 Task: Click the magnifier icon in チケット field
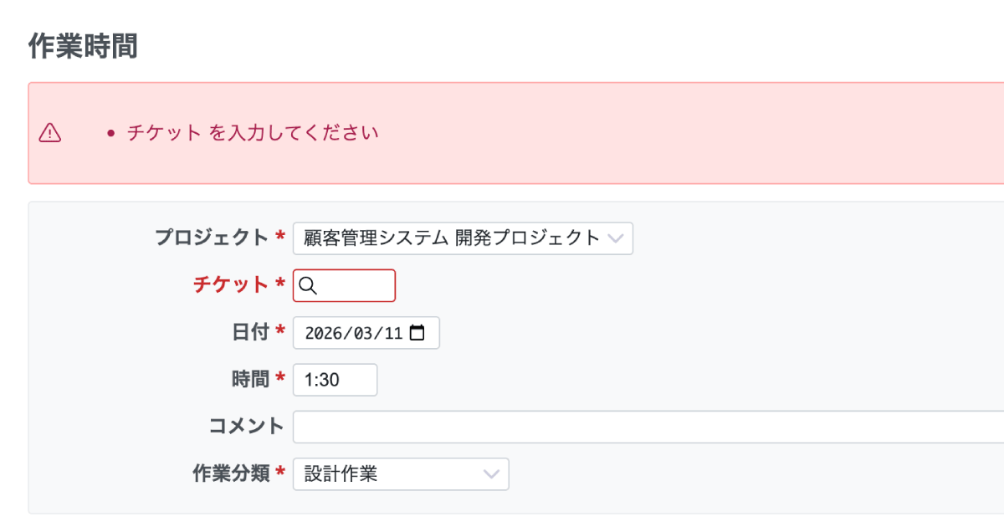click(307, 285)
